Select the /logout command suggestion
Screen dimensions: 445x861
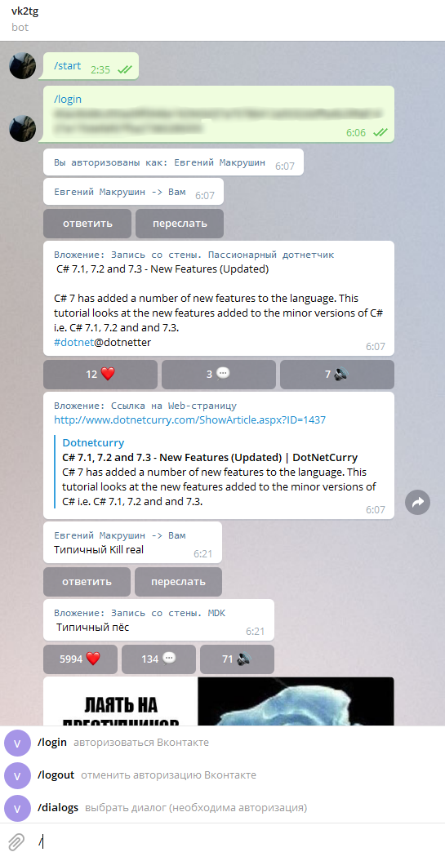222,775
